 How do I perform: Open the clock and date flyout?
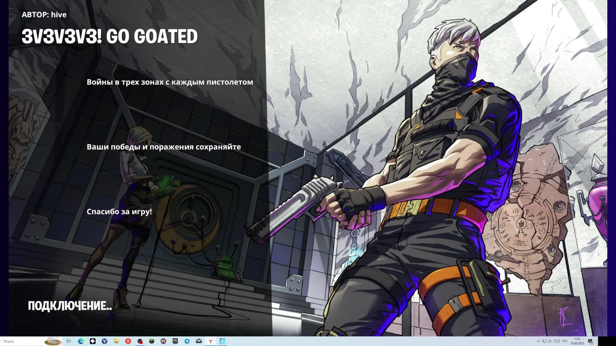(577, 341)
